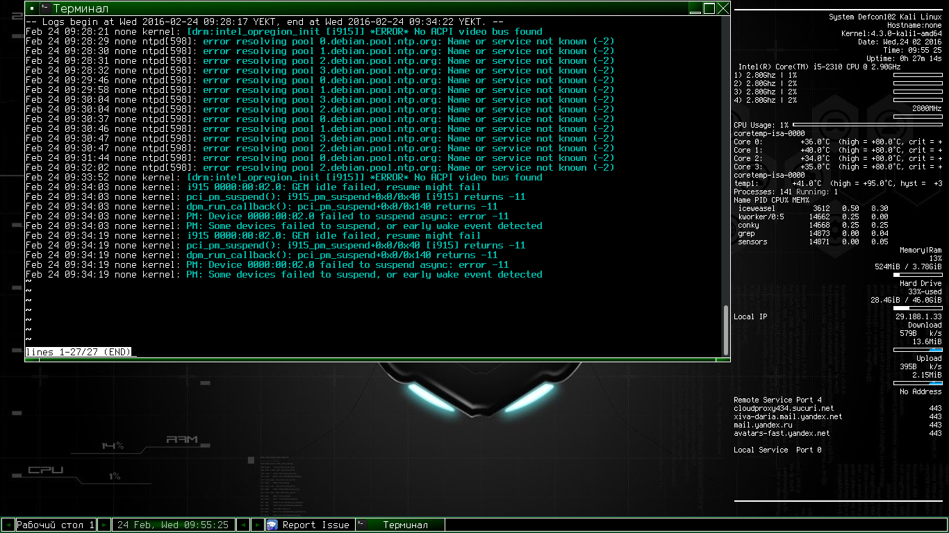Click the '-- Logs begin at Wed 2016-02-24' header line
The image size is (949, 533).
(x=264, y=22)
